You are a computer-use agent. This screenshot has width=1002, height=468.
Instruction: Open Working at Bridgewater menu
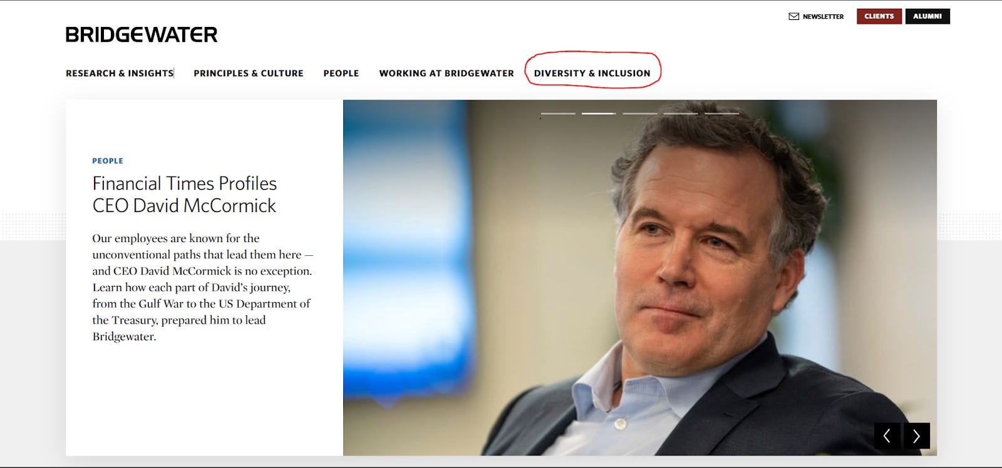coord(447,73)
